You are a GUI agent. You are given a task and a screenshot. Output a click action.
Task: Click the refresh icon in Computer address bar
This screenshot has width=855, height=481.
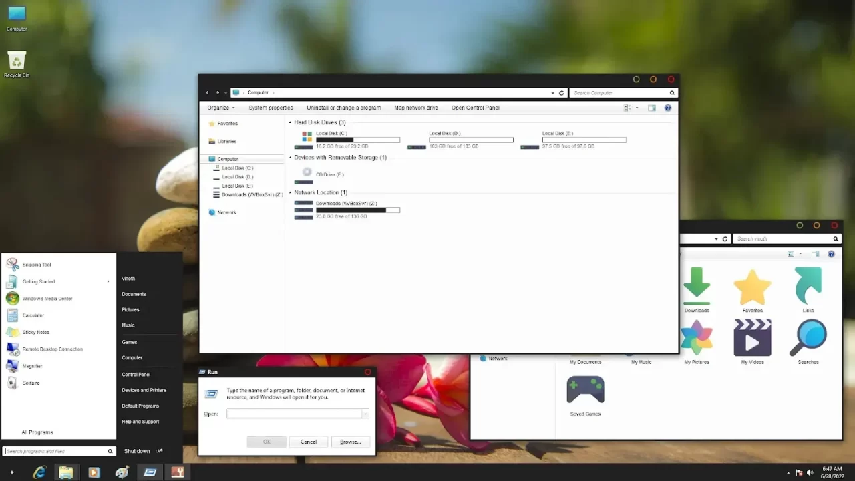(x=561, y=93)
